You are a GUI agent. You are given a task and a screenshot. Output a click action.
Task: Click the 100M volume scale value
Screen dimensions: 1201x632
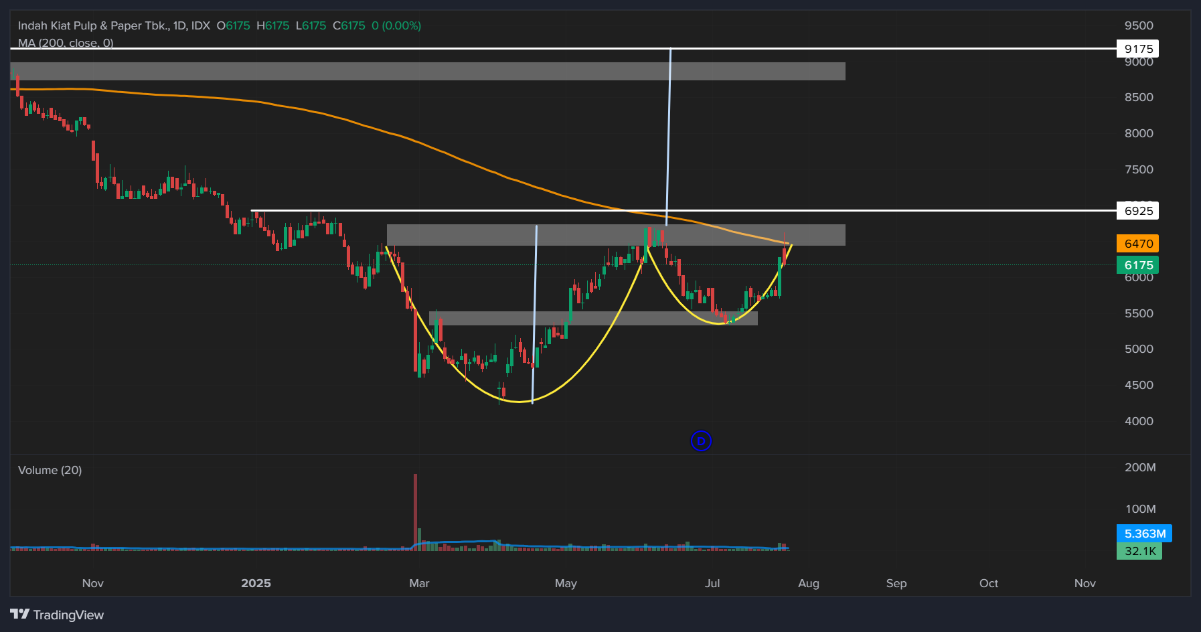tap(1140, 509)
